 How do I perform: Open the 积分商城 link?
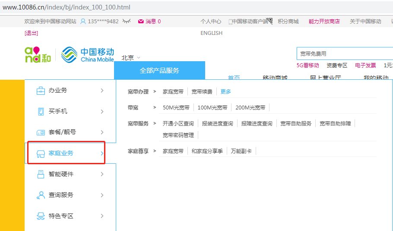288,22
